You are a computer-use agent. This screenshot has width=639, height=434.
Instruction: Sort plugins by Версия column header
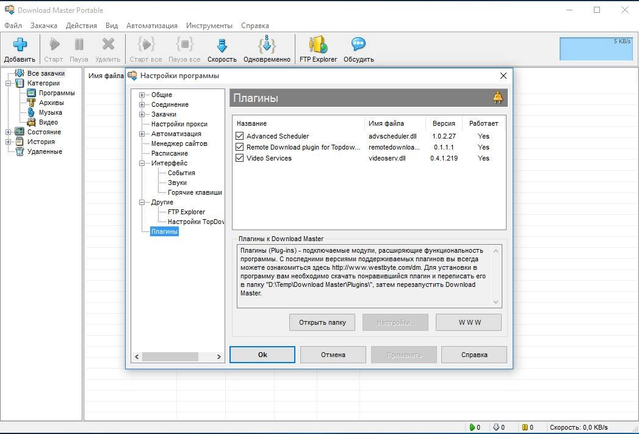tap(444, 123)
